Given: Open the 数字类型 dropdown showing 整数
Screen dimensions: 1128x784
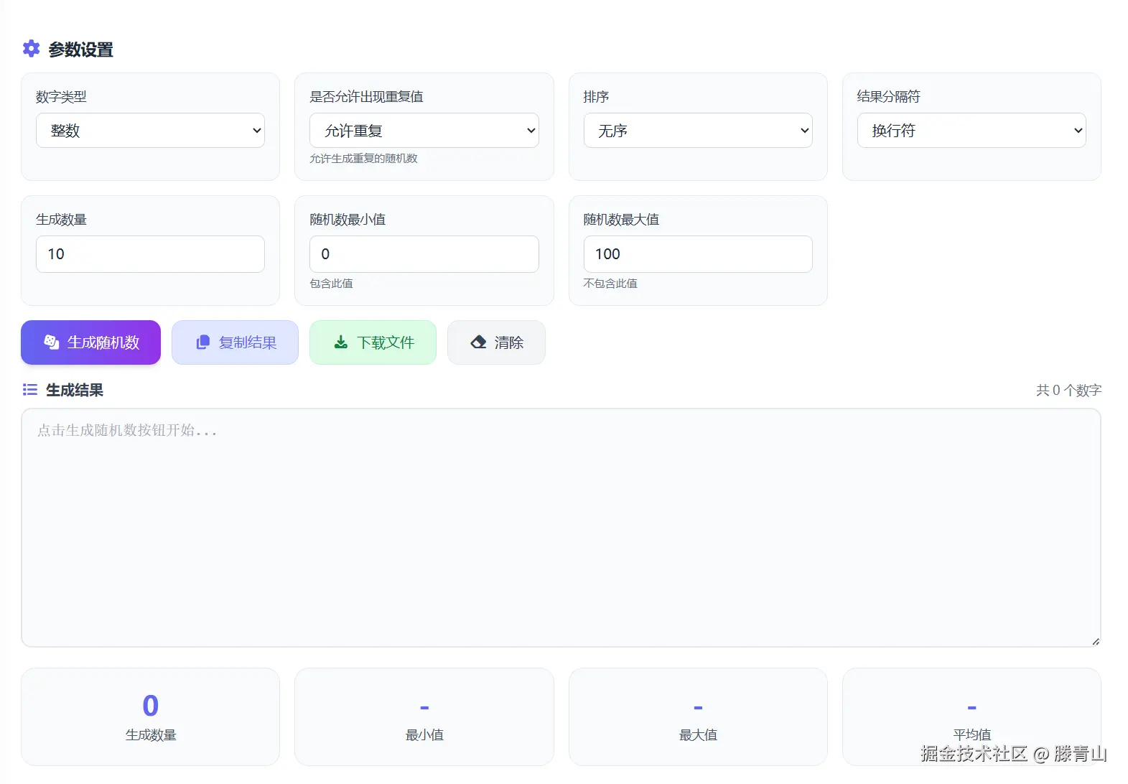Looking at the screenshot, I should 150,131.
